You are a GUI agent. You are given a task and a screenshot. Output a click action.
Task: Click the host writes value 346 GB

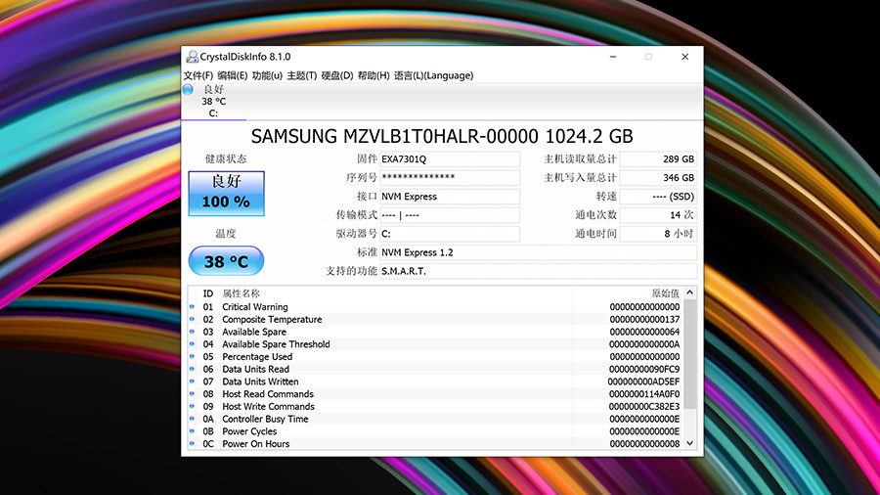pos(658,177)
